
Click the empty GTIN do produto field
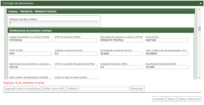(x=76, y=40)
